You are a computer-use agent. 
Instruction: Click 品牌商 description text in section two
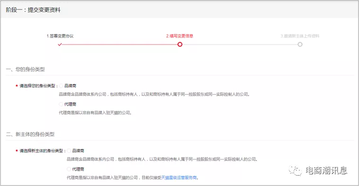coord(162,159)
